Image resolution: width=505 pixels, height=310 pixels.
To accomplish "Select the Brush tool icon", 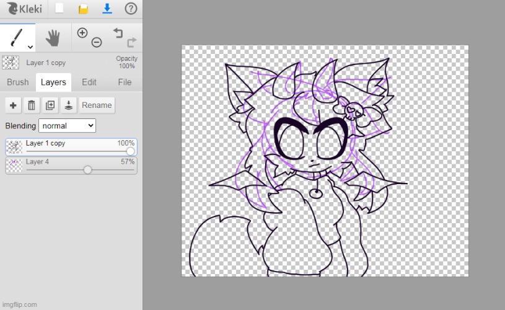I will [x=15, y=37].
